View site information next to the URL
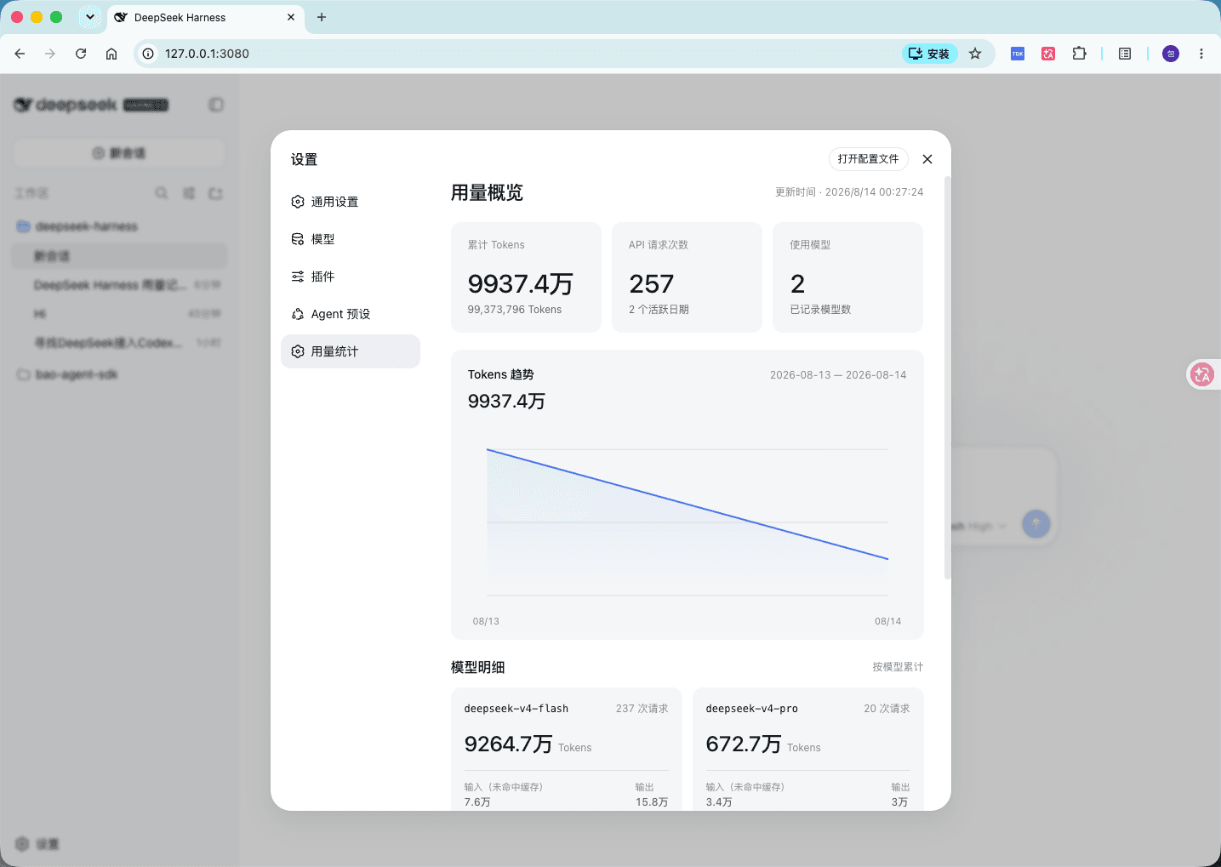The image size is (1221, 867). pyautogui.click(x=148, y=54)
